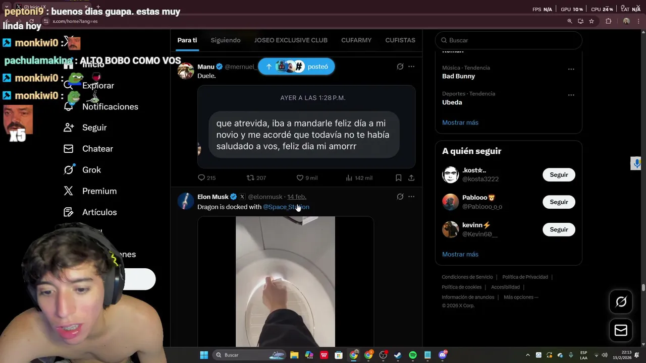Open more options on Manu's post
The width and height of the screenshot is (646, 363).
pyautogui.click(x=411, y=67)
